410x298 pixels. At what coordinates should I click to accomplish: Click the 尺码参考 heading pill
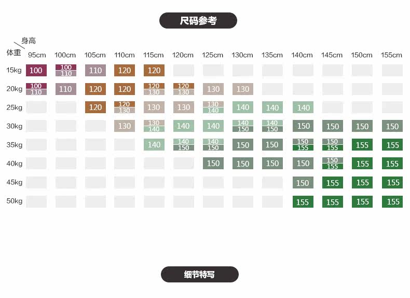coord(198,21)
